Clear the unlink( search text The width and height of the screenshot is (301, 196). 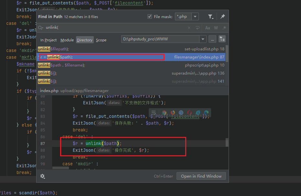(x=189, y=28)
